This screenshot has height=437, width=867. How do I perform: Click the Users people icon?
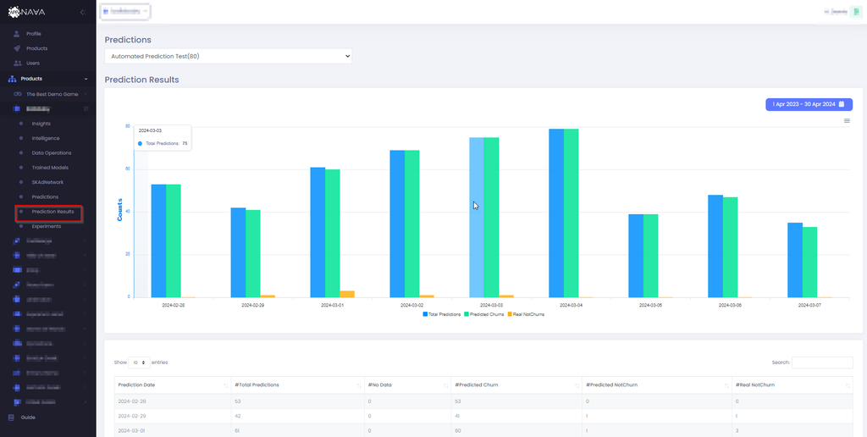click(x=17, y=63)
